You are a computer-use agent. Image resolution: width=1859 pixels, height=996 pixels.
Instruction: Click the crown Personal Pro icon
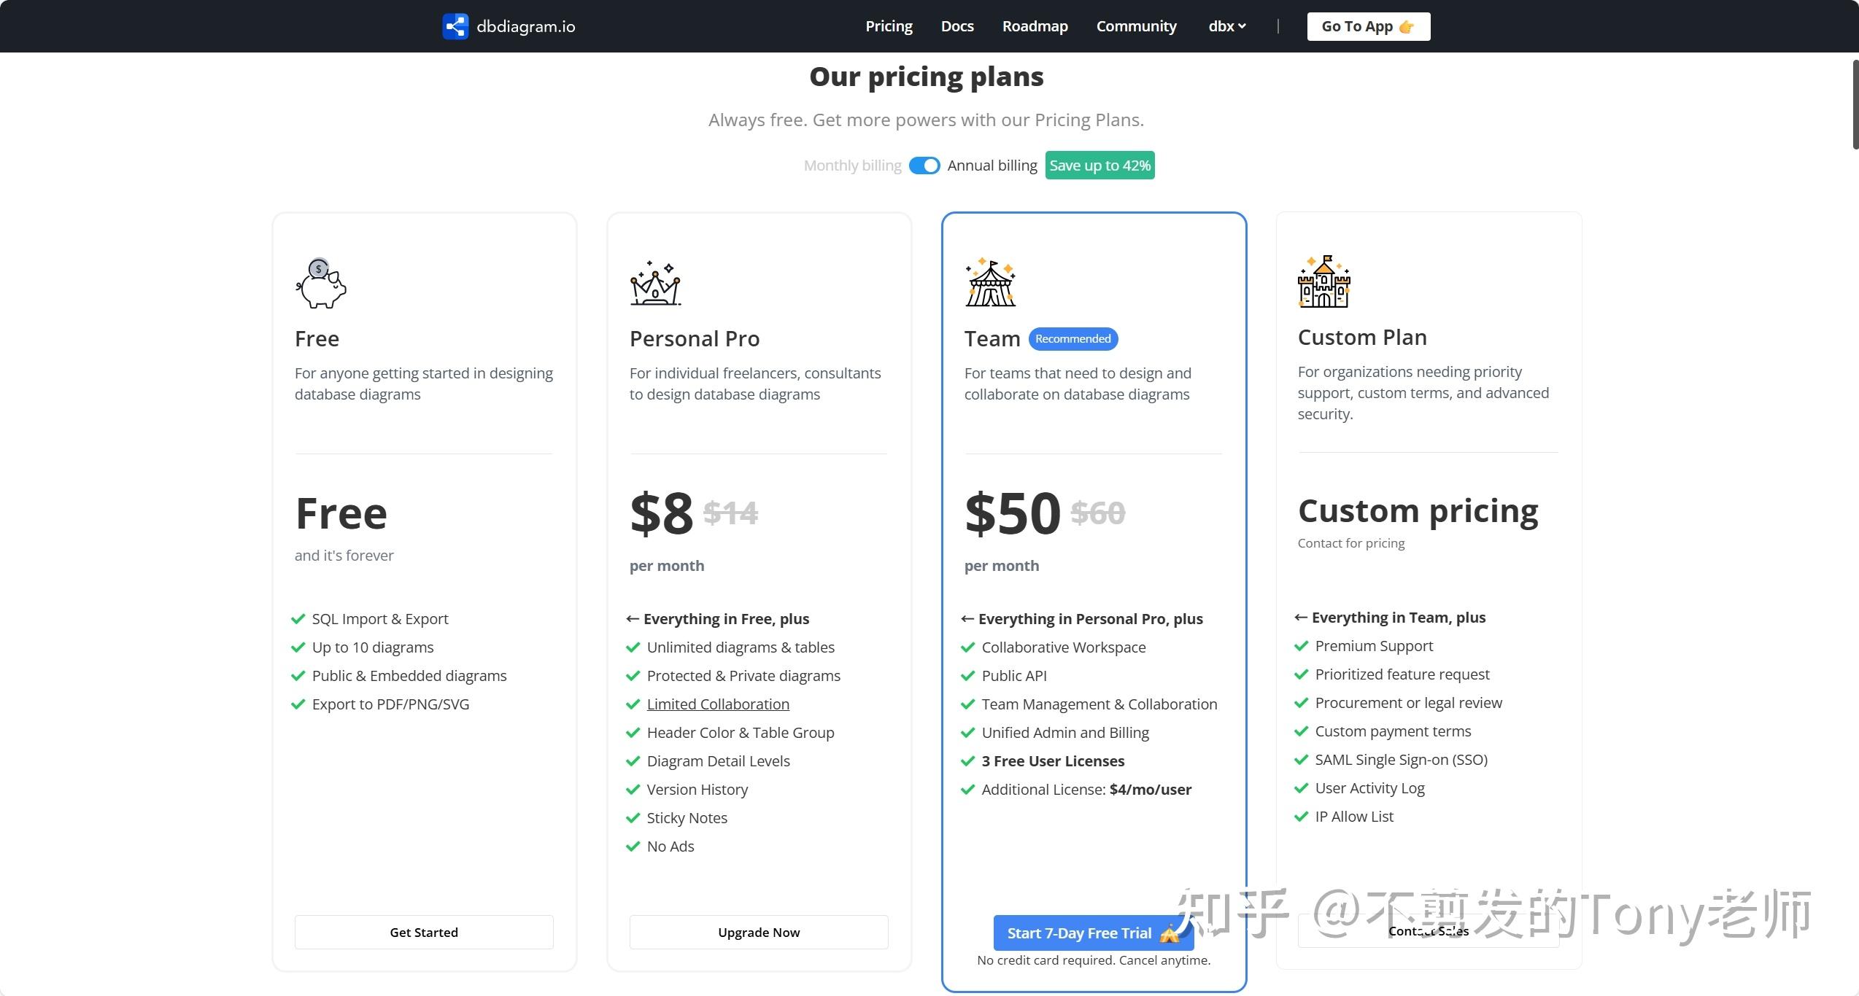655,284
